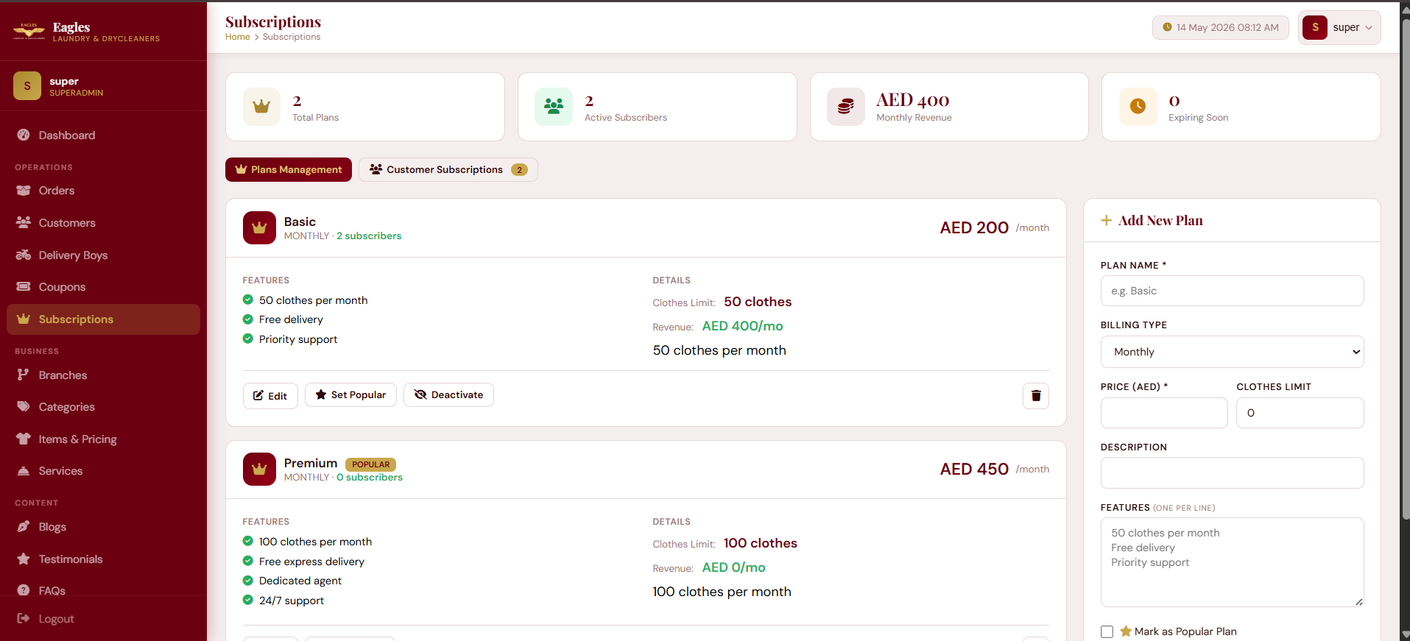Click into the Description field

pos(1232,472)
